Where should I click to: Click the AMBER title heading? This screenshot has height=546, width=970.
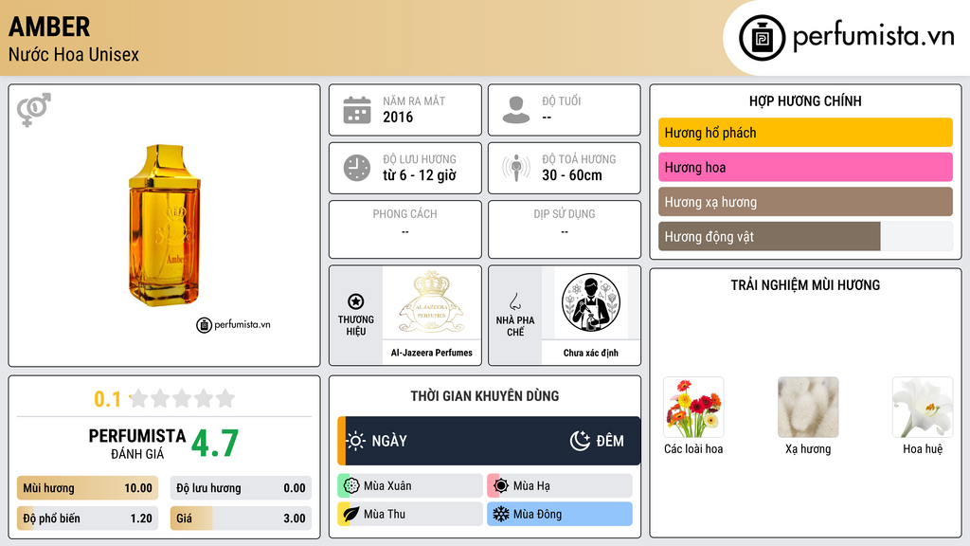49,27
